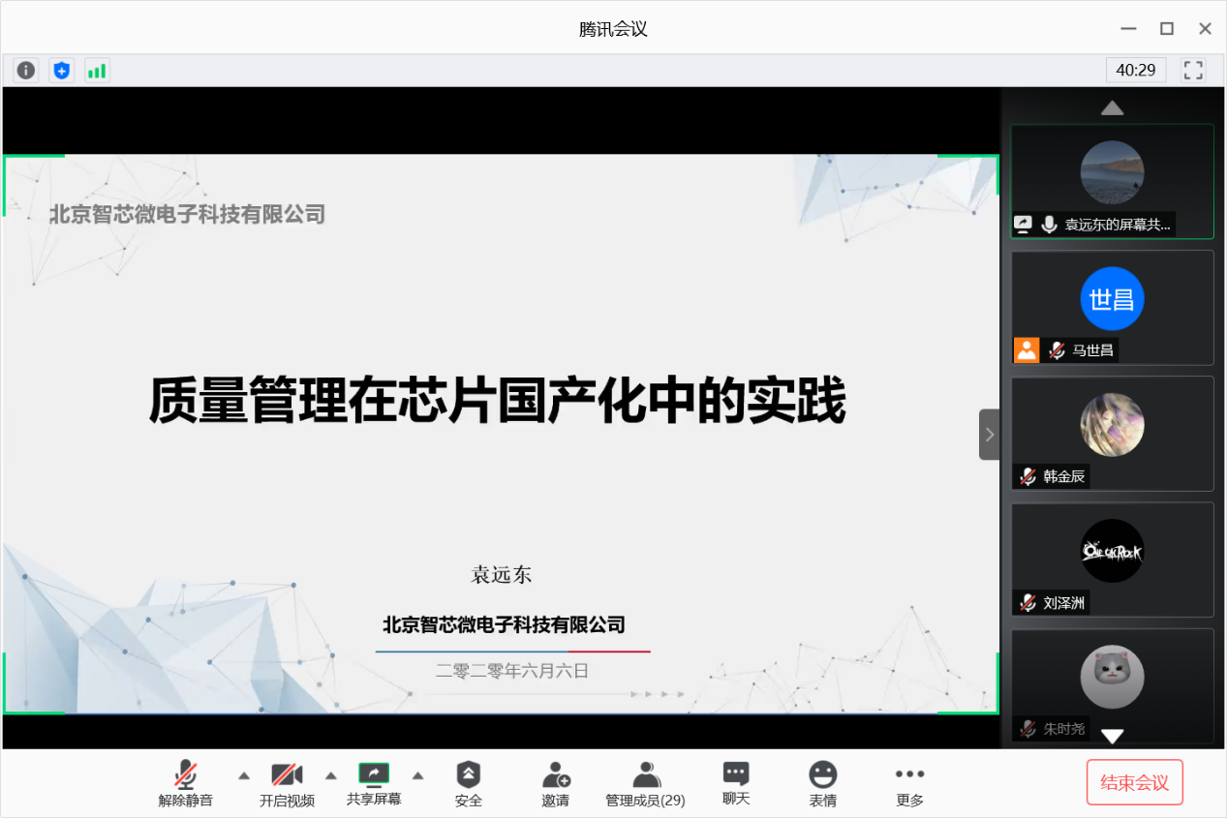This screenshot has height=818, width=1227.
Task: Open the 安全 security options
Action: (x=469, y=783)
